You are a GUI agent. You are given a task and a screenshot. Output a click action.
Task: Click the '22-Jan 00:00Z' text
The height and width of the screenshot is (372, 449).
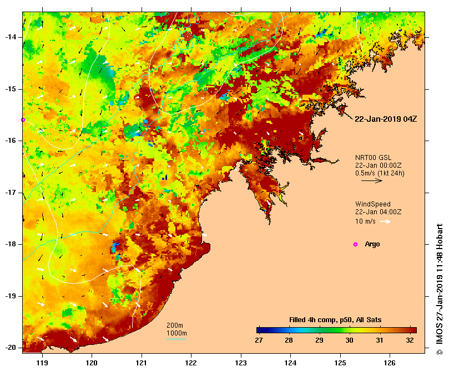pyautogui.click(x=379, y=166)
